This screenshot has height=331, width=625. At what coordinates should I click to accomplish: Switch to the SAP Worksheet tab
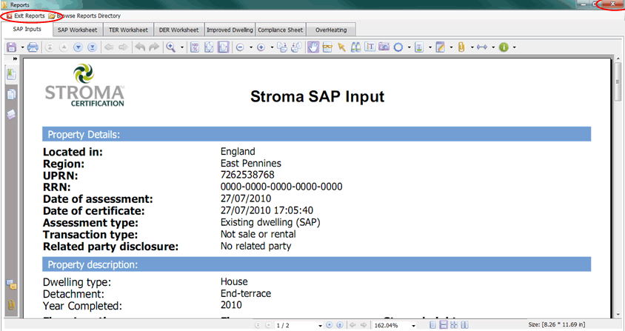pyautogui.click(x=77, y=30)
